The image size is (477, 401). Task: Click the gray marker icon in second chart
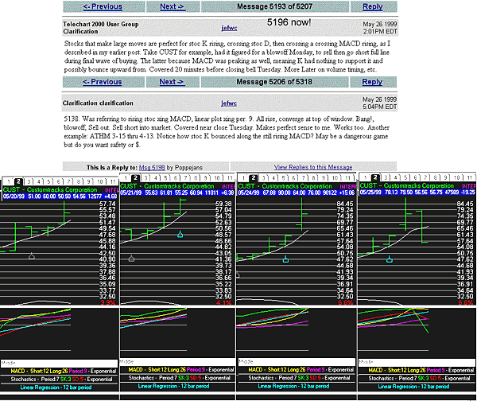pyautogui.click(x=131, y=259)
